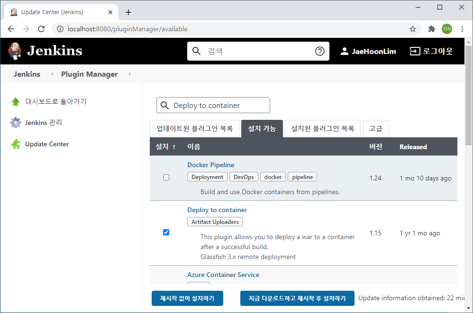Click the Jenkins breadcrumb link
The width and height of the screenshot is (473, 313).
coord(27,74)
